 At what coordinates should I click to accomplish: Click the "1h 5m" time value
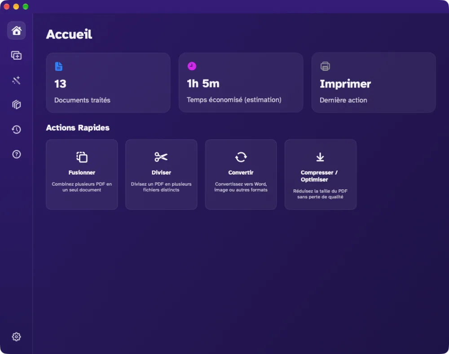pos(203,83)
